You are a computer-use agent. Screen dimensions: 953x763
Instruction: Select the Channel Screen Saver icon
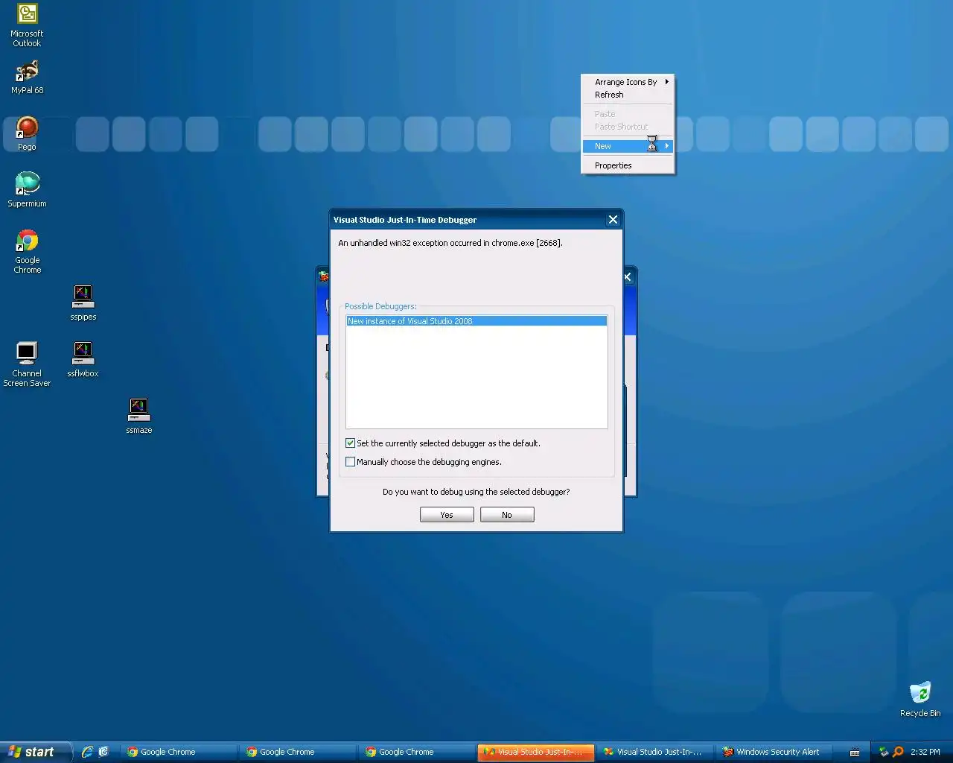(x=27, y=364)
